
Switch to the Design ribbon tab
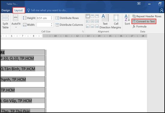6,10
